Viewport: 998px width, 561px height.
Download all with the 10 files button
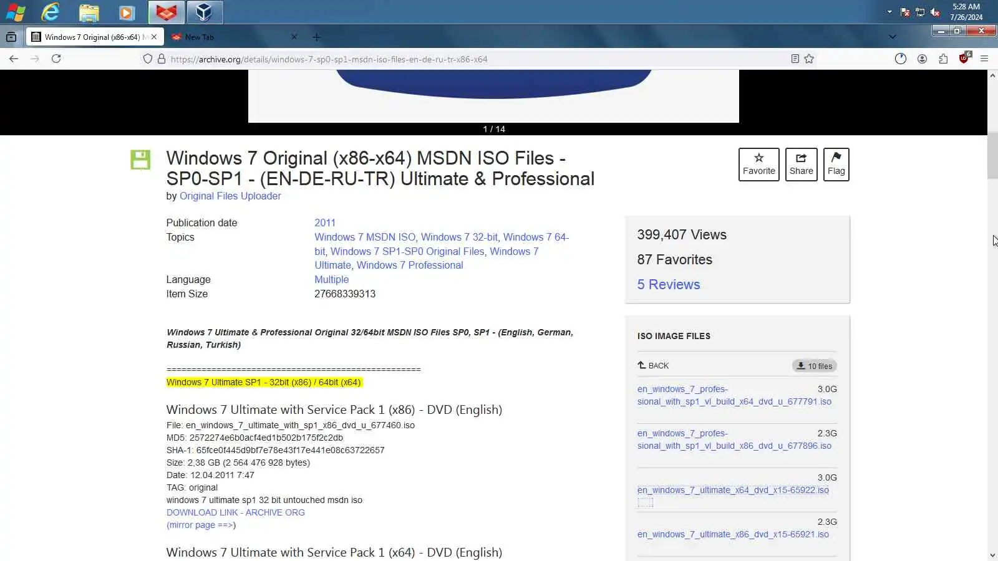(x=815, y=366)
